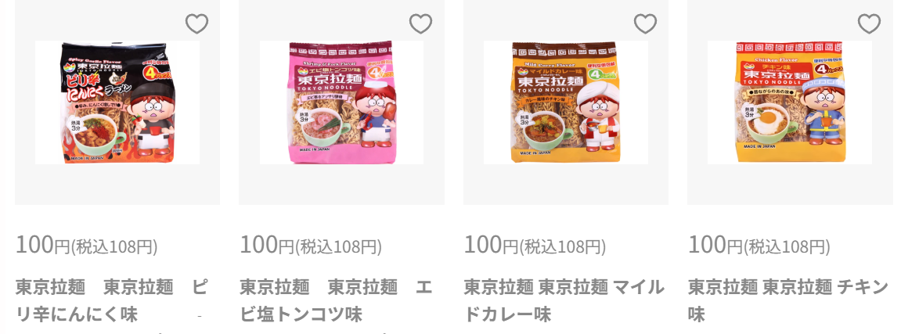This screenshot has width=901, height=334.
Task: Click the 100円 price under spicy garlic ramen
Action: (42, 245)
